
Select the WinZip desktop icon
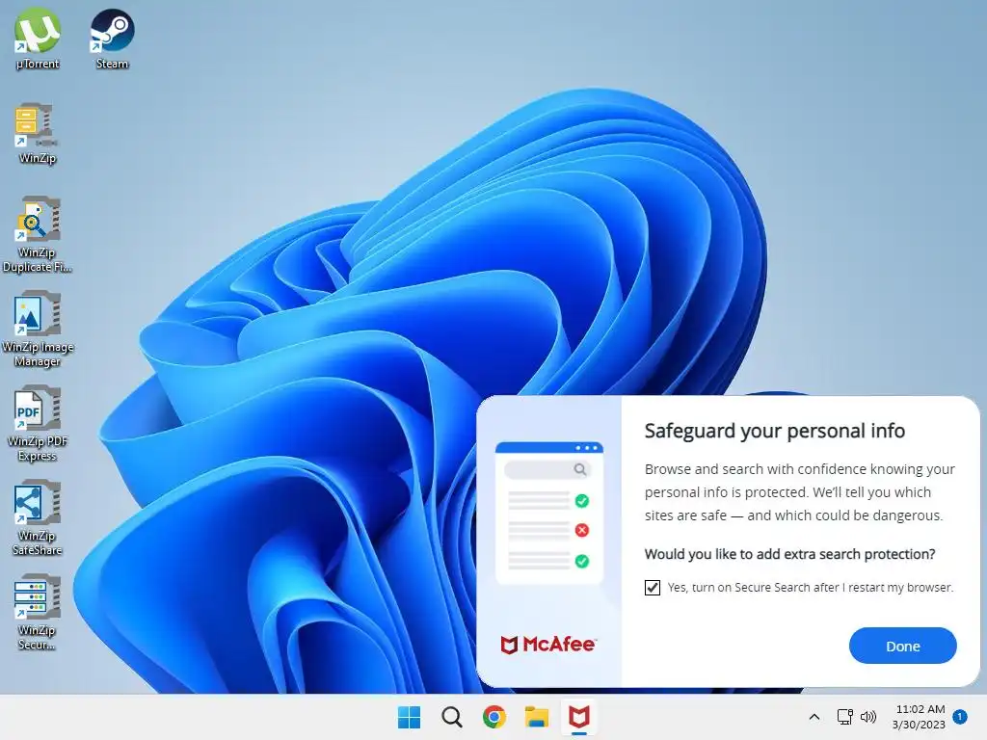coord(38,133)
